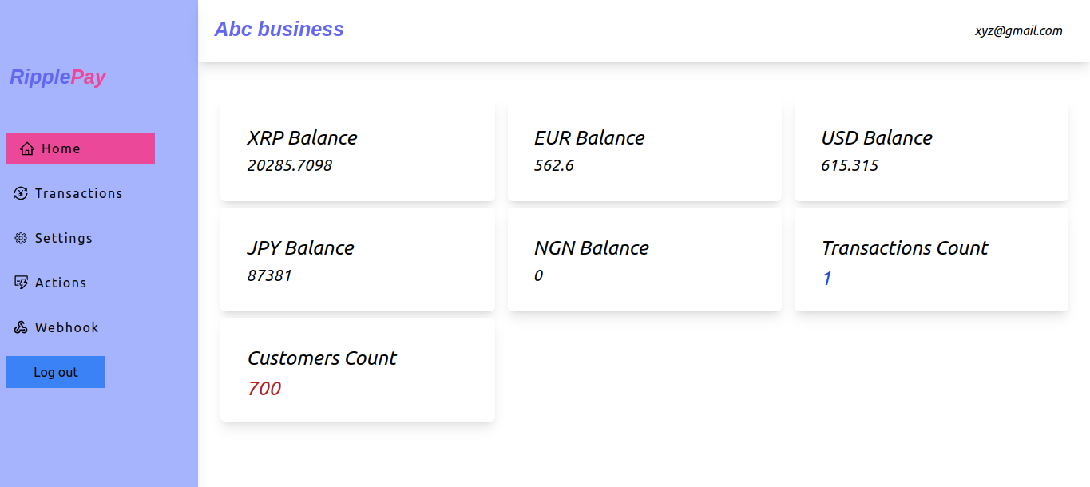Click the Transactions yen coin icon

[x=21, y=193]
